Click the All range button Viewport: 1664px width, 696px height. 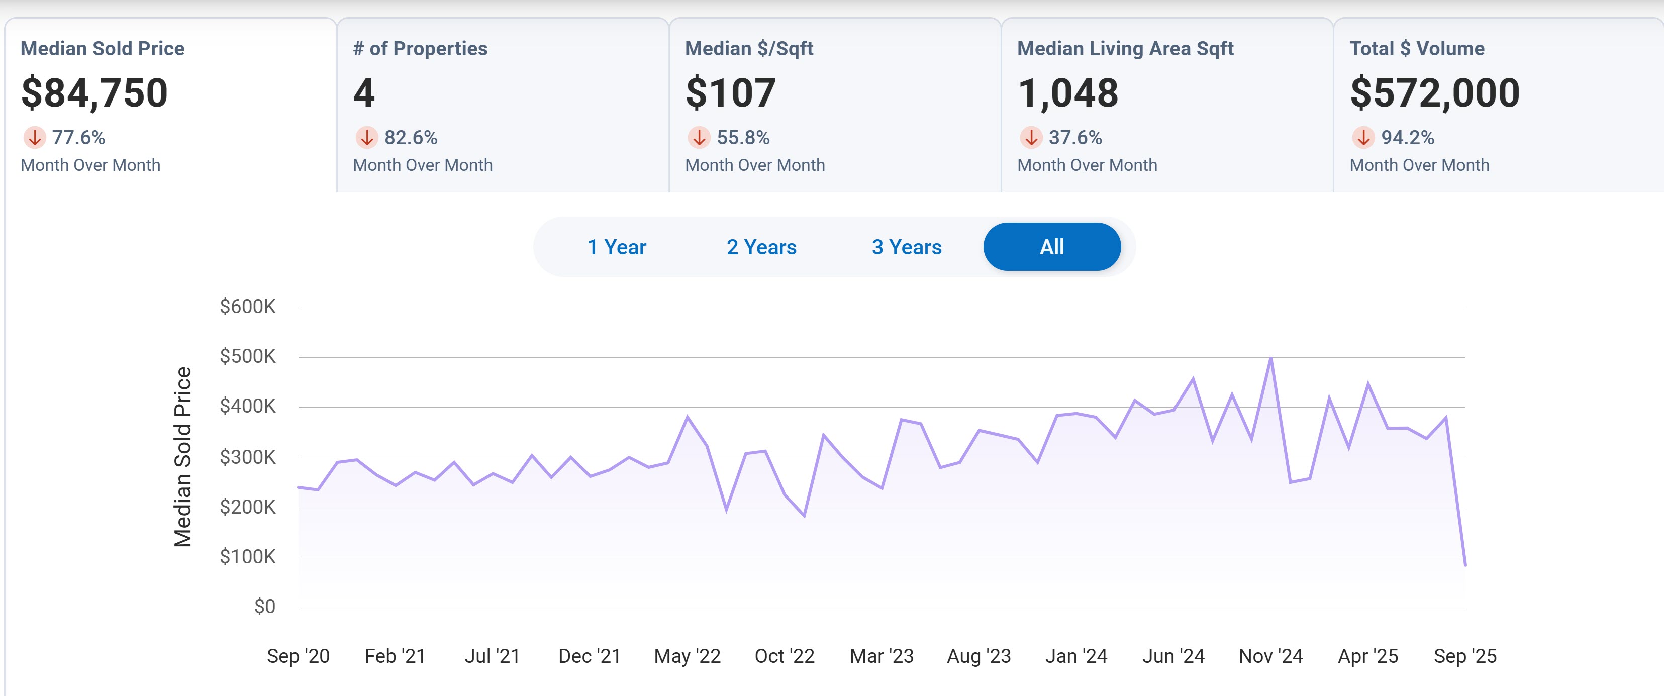[x=1052, y=247]
